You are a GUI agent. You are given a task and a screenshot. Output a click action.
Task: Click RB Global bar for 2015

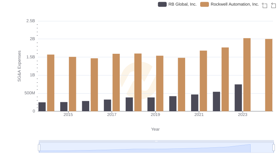point(64,107)
